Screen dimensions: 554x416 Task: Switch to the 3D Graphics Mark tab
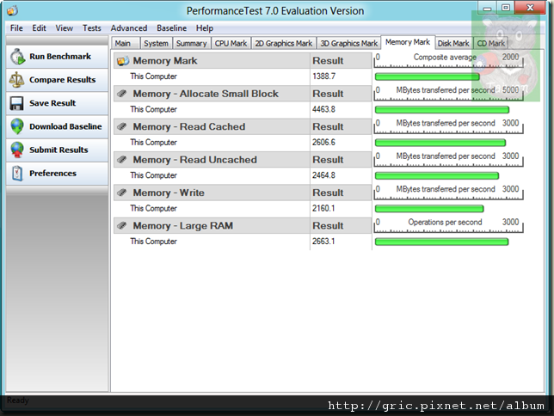[348, 44]
